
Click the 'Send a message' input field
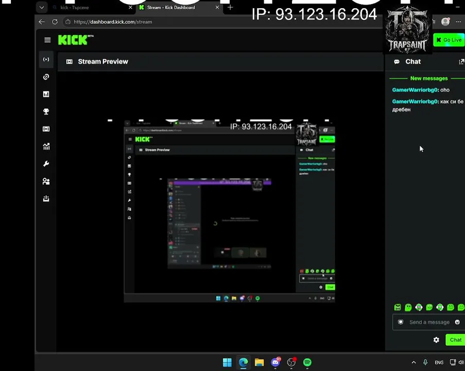429,322
